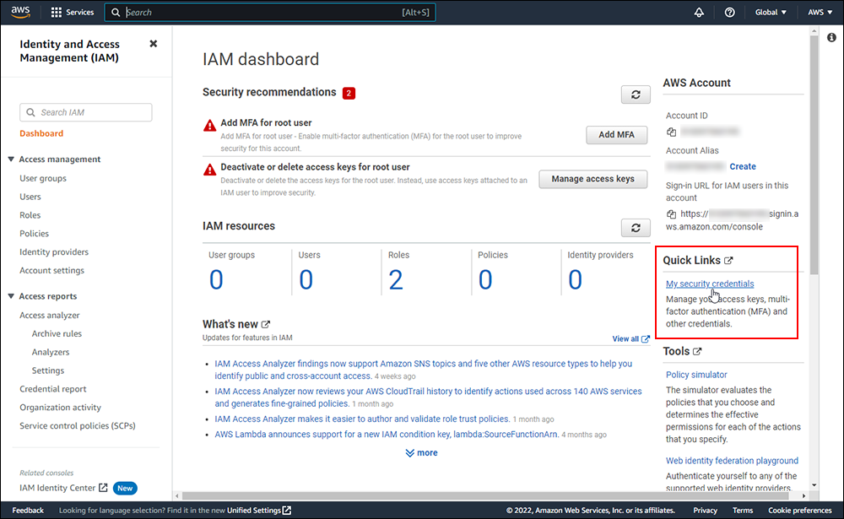This screenshot has height=519, width=844.
Task: Open Analyzers in sidebar
Action: point(51,352)
